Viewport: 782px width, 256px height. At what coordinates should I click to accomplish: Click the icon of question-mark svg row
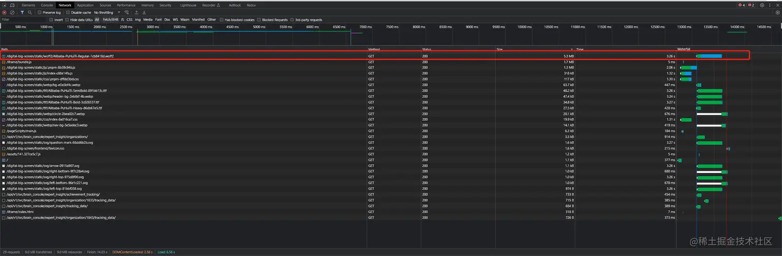[4, 142]
